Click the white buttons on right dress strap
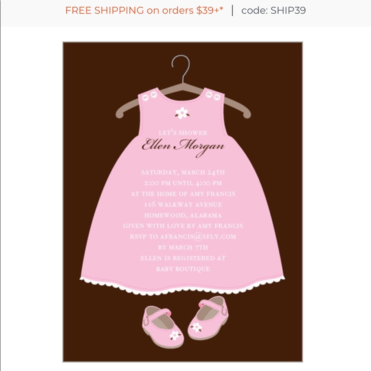This screenshot has height=371, width=371. coord(213,96)
